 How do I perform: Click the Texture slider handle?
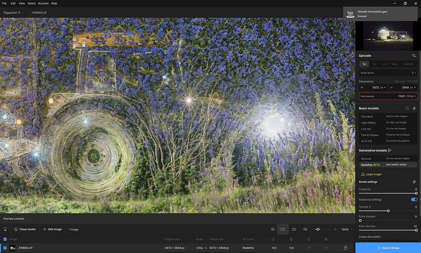click(388, 211)
